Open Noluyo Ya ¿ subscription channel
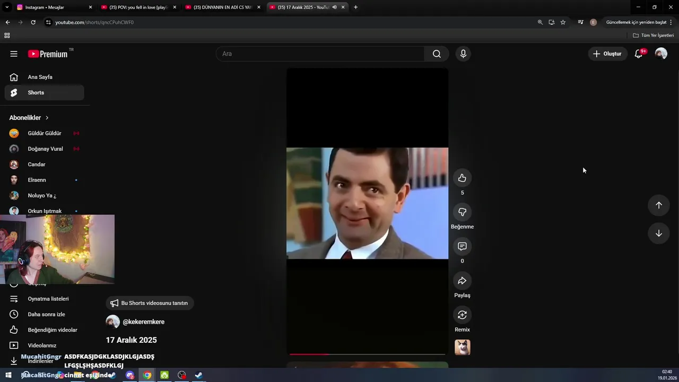Image resolution: width=679 pixels, height=382 pixels. point(45,195)
